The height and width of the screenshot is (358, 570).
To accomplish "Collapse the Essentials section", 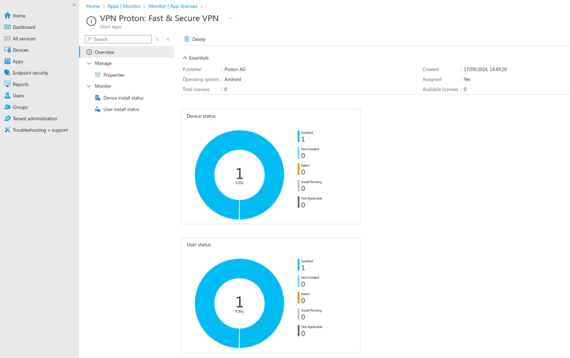I will coord(185,58).
